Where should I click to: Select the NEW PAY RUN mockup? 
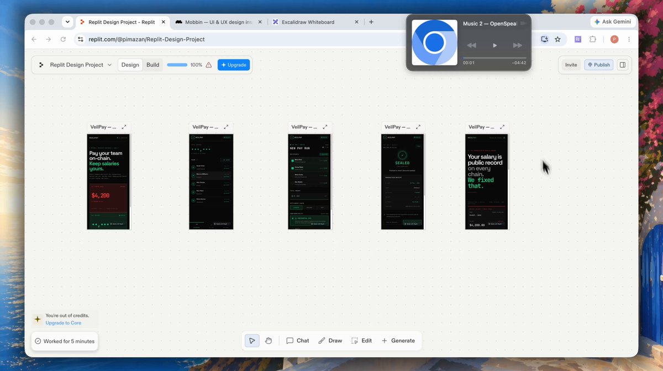coord(309,181)
